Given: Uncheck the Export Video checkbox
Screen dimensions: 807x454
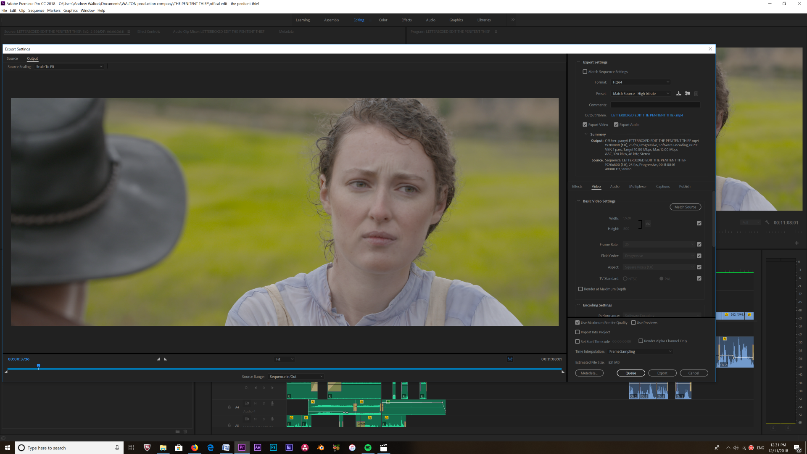Looking at the screenshot, I should click(585, 124).
